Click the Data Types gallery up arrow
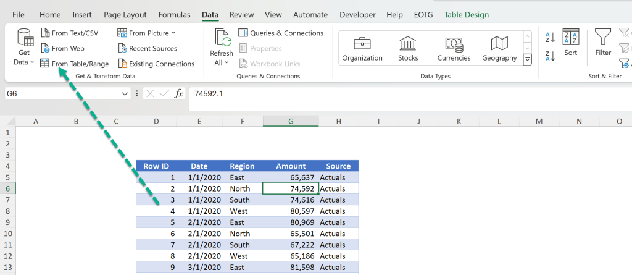Image resolution: width=632 pixels, height=275 pixels. click(x=527, y=36)
